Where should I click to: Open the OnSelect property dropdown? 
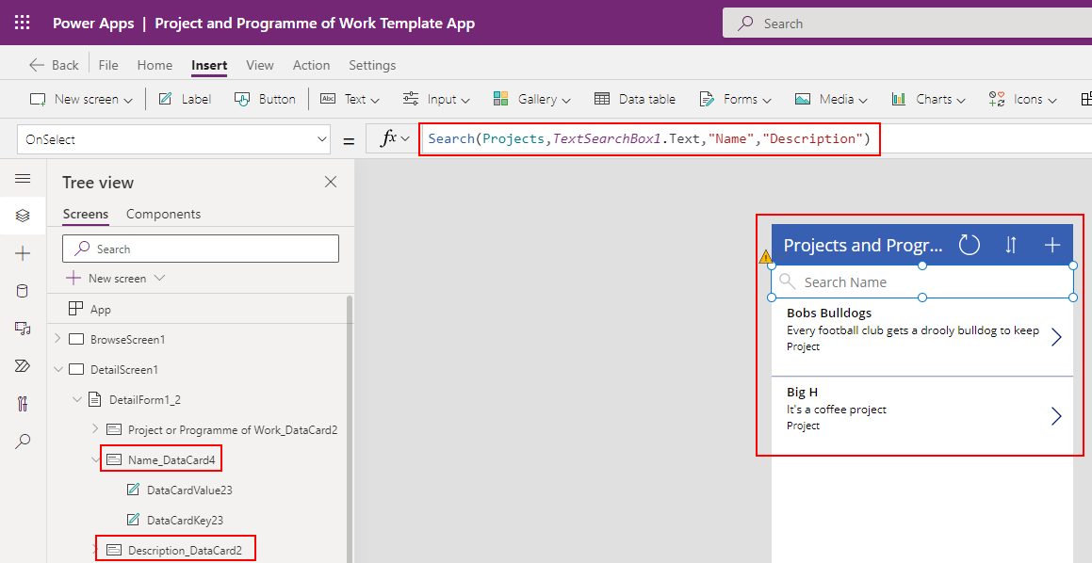[174, 139]
